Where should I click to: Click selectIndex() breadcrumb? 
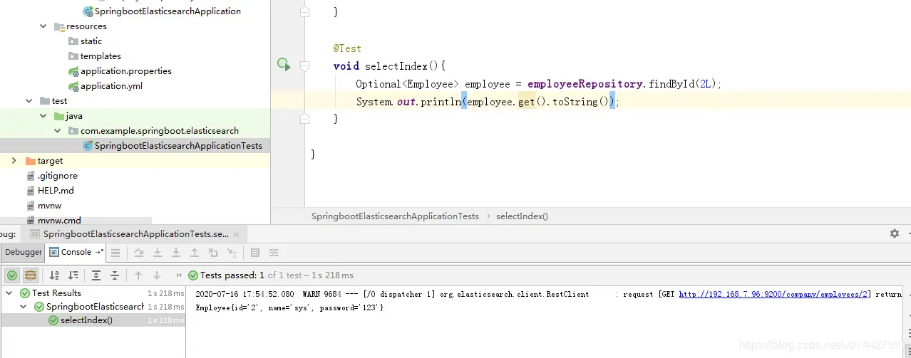pyautogui.click(x=523, y=216)
